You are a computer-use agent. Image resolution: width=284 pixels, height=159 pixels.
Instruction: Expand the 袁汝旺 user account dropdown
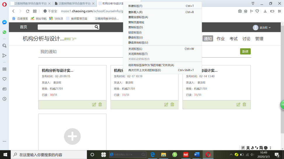pyautogui.click(x=262, y=28)
